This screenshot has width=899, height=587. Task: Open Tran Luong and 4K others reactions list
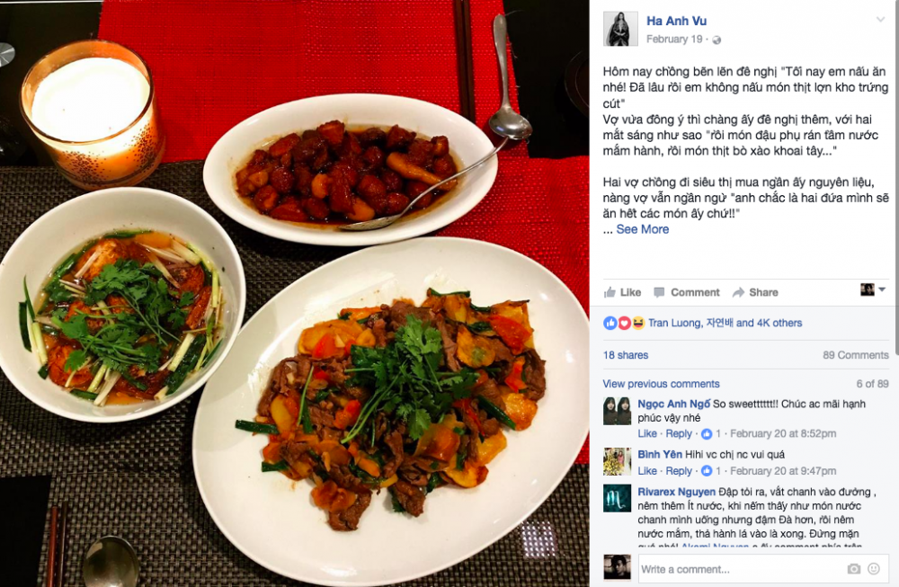[725, 324]
